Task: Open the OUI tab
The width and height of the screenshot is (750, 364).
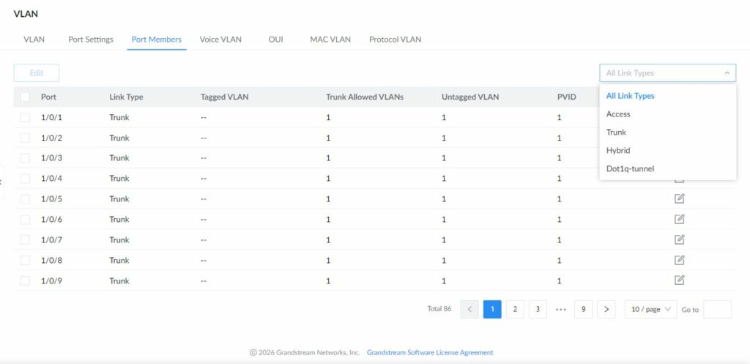Action: pyautogui.click(x=276, y=40)
